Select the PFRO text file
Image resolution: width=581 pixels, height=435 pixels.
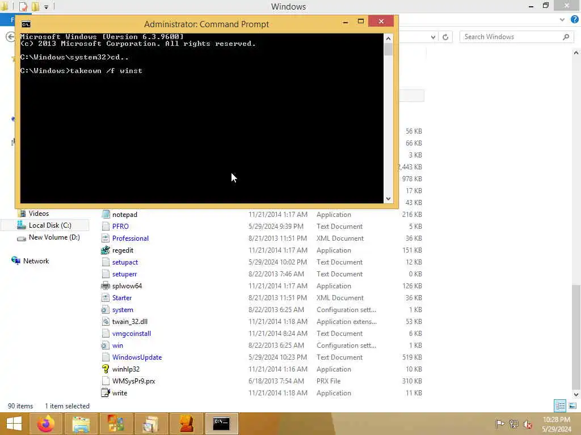[x=120, y=227]
